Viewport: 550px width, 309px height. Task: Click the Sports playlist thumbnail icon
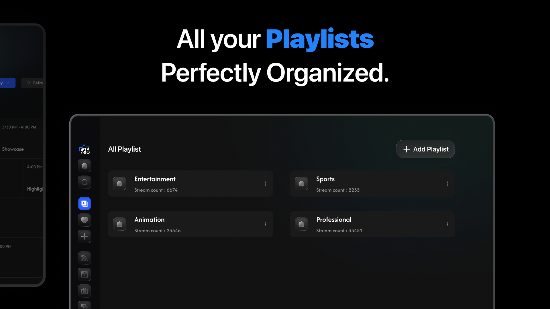tap(301, 184)
